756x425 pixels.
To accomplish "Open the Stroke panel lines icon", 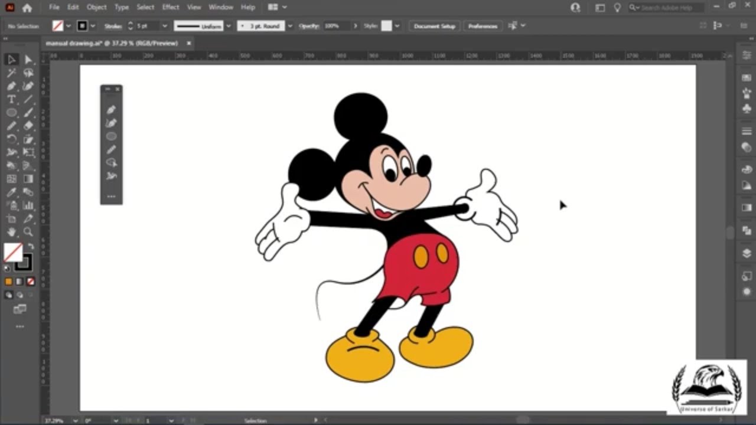I will tap(747, 131).
